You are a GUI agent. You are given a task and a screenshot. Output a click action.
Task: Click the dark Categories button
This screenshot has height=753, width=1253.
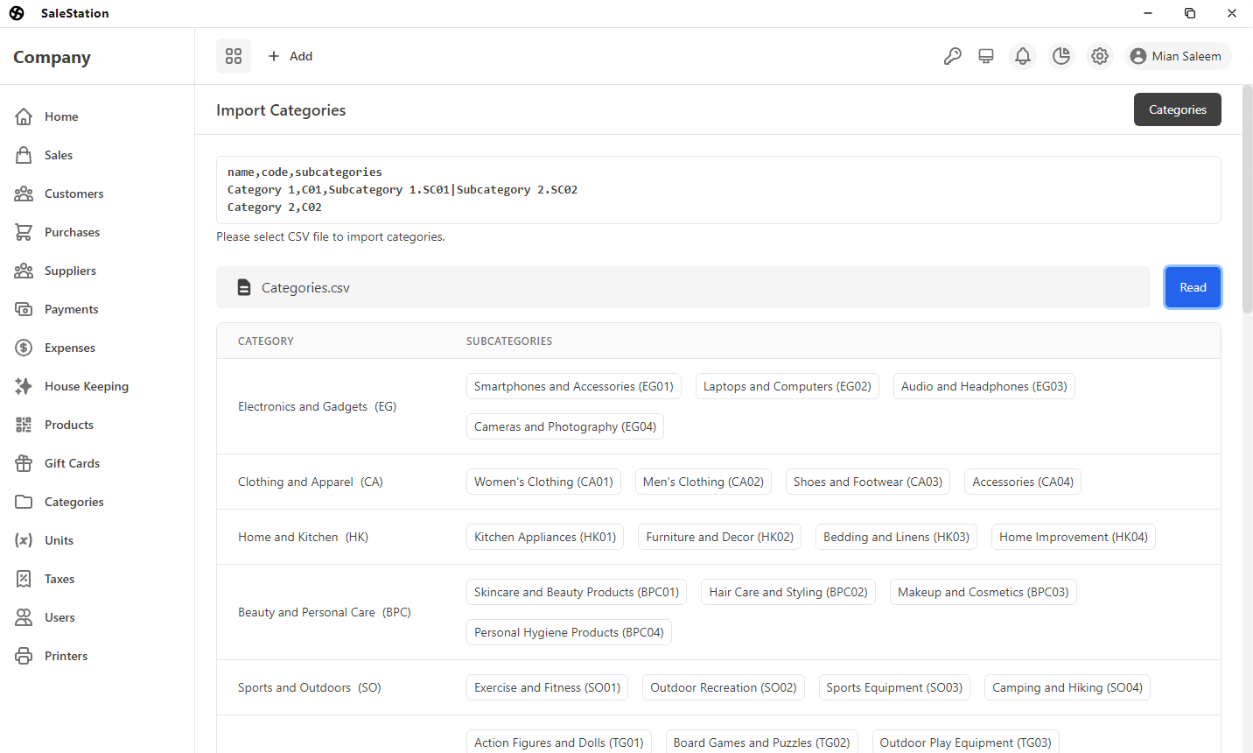pos(1177,109)
